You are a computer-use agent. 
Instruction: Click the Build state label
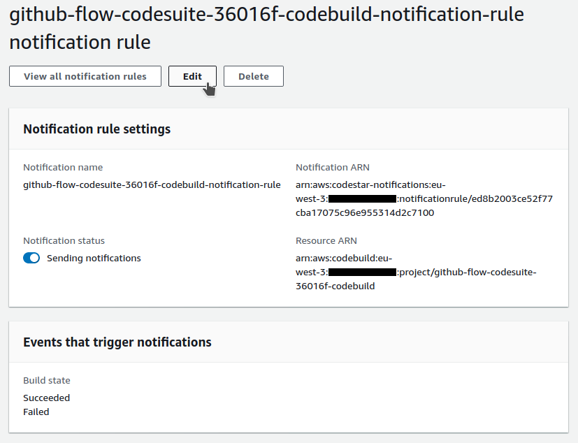click(x=47, y=380)
